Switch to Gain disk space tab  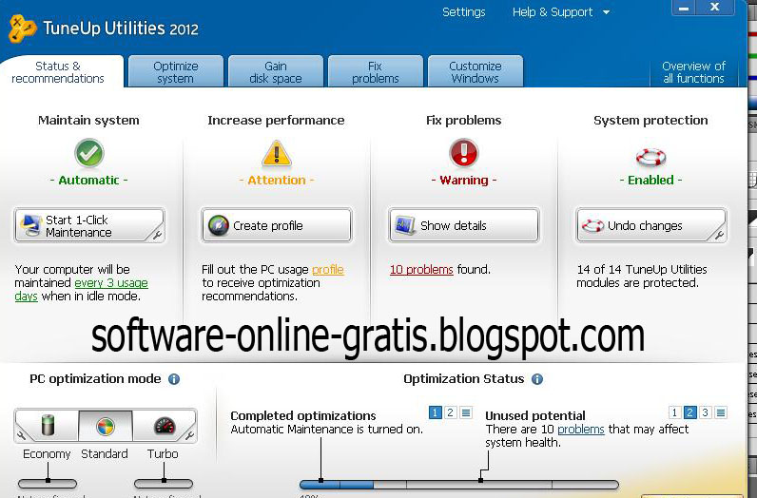(276, 72)
